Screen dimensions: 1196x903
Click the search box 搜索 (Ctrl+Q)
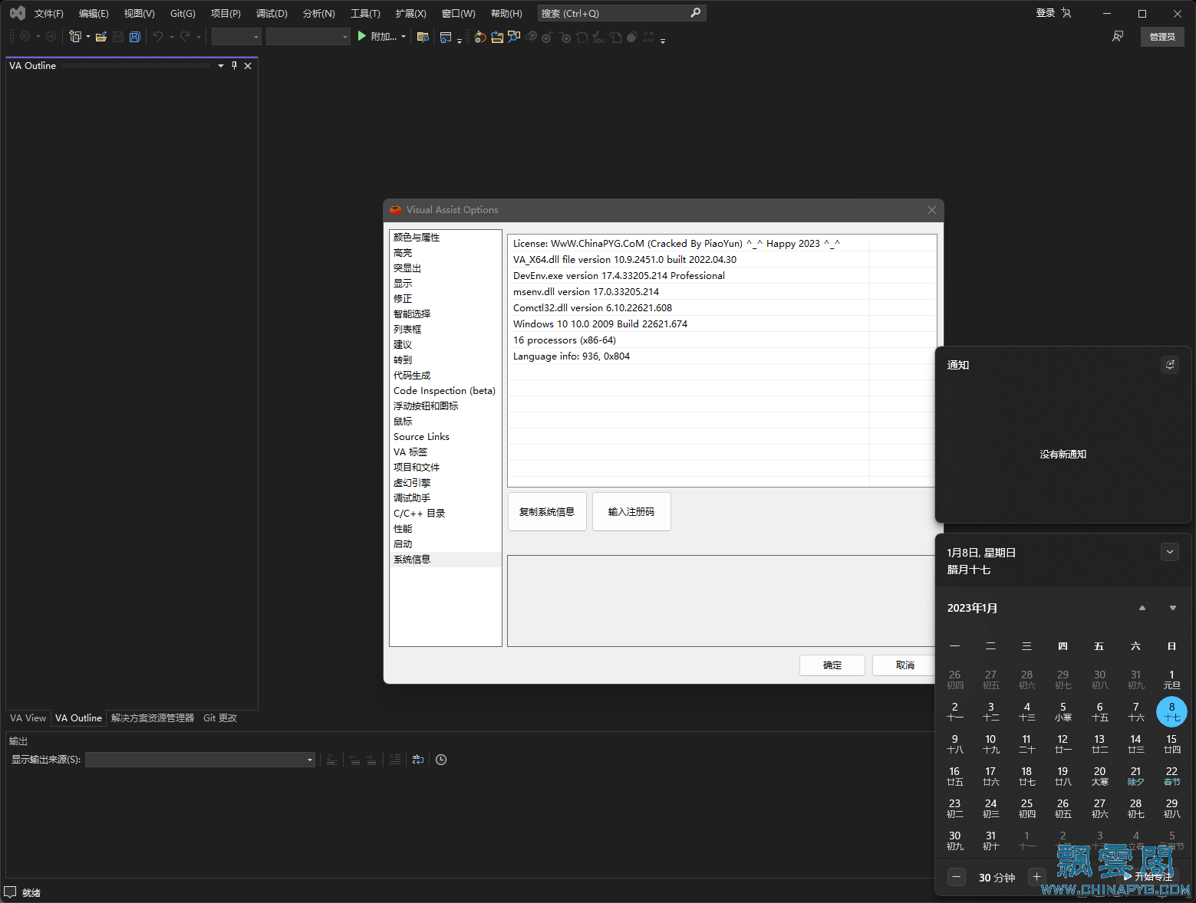621,13
